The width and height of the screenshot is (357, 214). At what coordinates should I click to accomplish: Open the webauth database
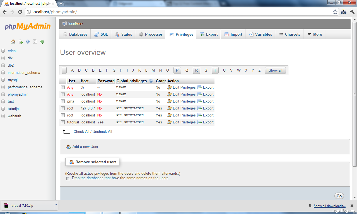(15, 116)
